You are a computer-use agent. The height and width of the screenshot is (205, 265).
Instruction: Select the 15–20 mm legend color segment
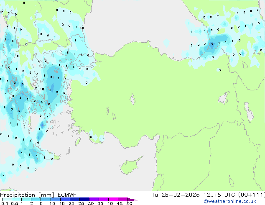tap(65, 200)
